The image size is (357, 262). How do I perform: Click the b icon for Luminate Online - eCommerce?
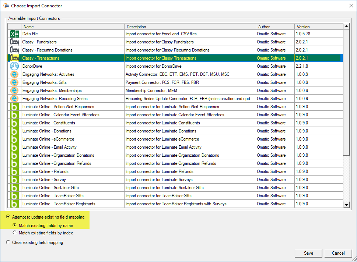pyautogui.click(x=14, y=139)
